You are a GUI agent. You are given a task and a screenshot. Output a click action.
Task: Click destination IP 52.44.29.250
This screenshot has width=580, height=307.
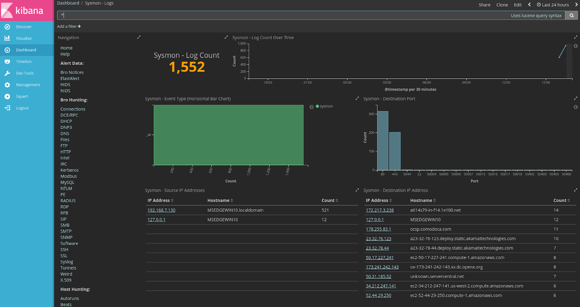pos(378,295)
